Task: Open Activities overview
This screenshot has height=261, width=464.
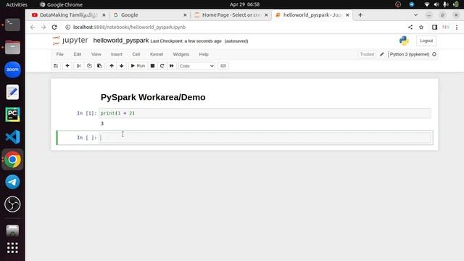Action: (x=17, y=4)
